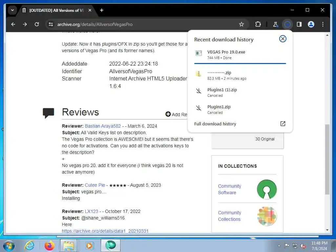Open reviewer LX123 profile
Viewport: 336px width, 252px height.
pyautogui.click(x=92, y=211)
